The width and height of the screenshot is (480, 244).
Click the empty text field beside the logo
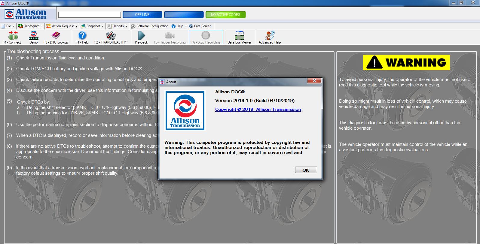90,14
